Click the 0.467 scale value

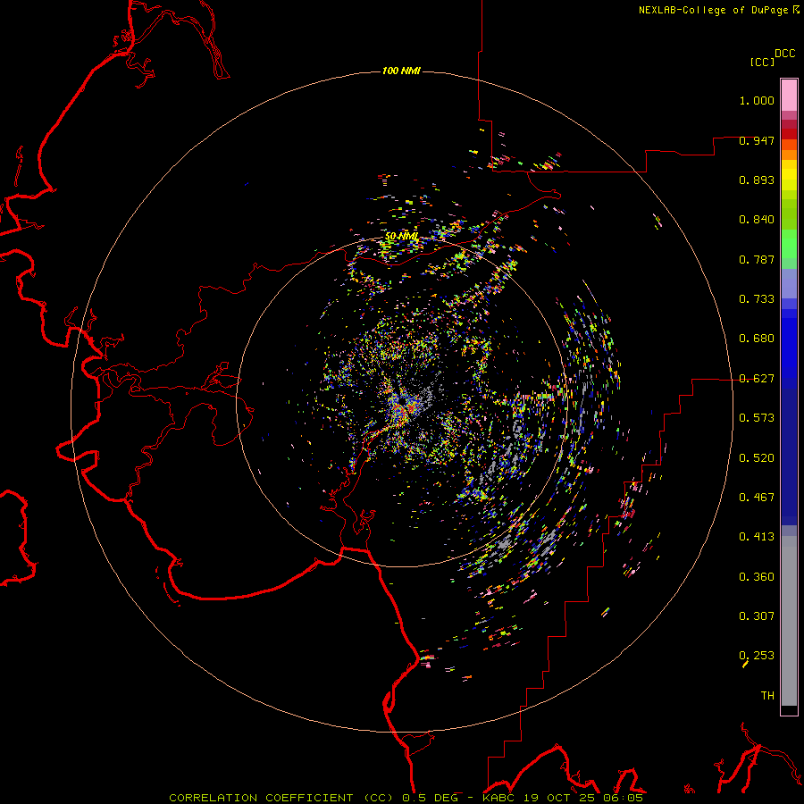coord(757,498)
